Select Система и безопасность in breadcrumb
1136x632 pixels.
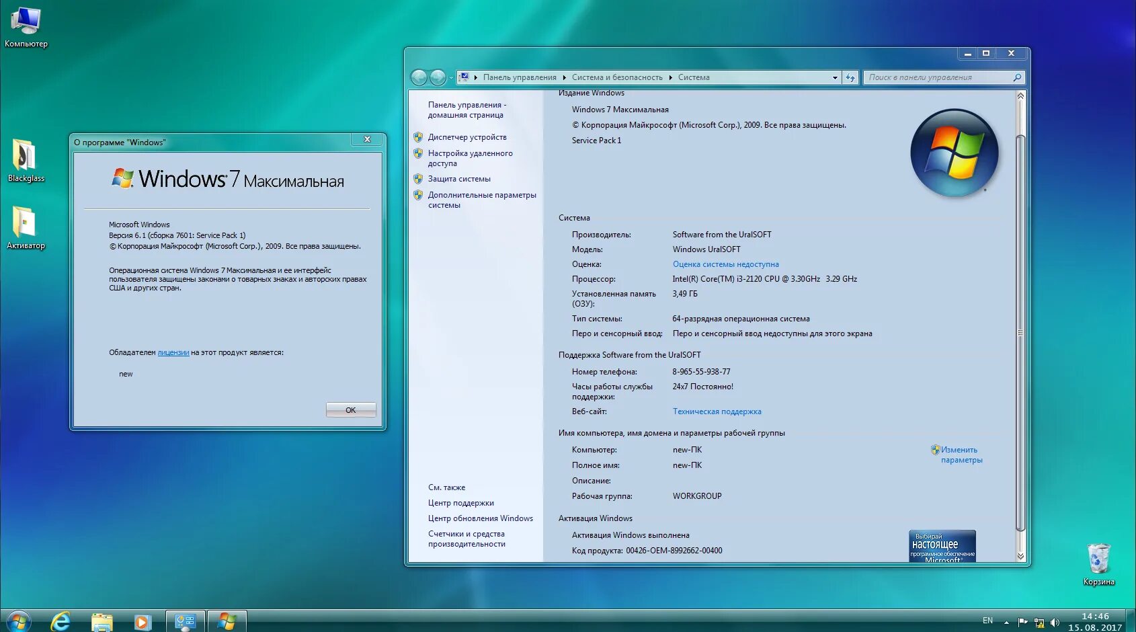tap(617, 77)
